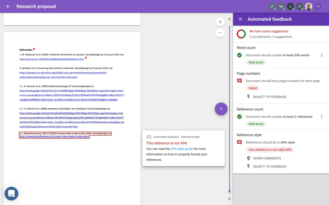Expand the next feedback item with purple chevron
The image size is (329, 205).
[x=221, y=109]
